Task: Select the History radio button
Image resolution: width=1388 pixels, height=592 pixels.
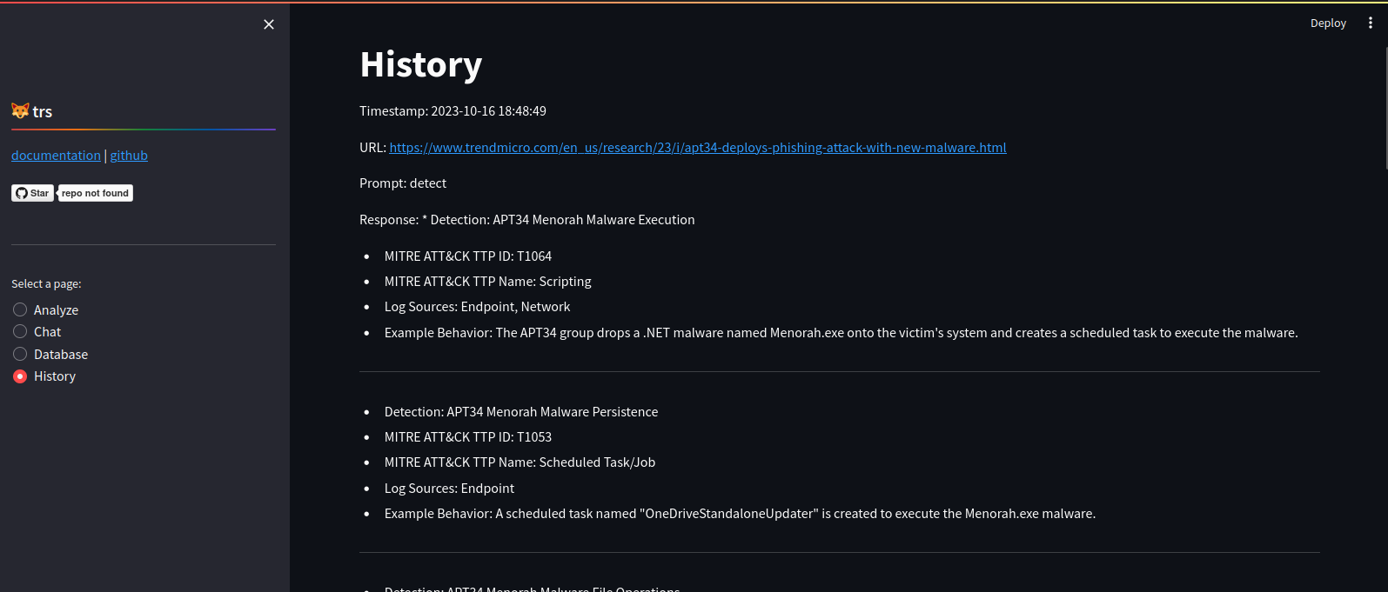Action: pos(20,376)
